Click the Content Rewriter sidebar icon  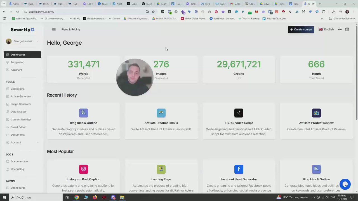coord(8,119)
